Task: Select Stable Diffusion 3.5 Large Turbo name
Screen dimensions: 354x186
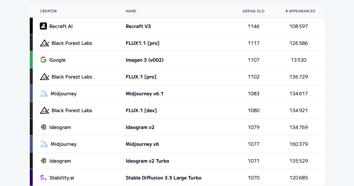Action: coord(163,178)
